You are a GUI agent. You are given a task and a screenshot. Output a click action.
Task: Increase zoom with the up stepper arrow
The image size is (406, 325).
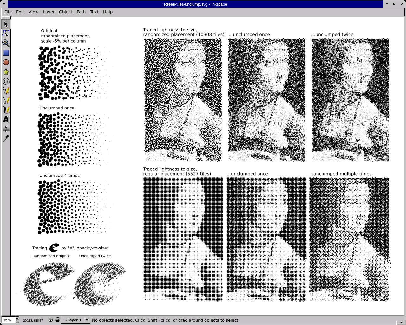[17, 318]
